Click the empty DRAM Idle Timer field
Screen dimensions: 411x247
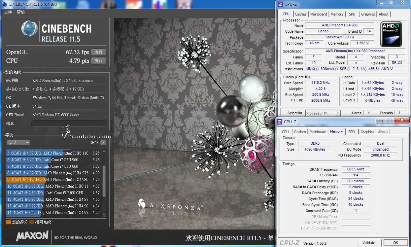pyautogui.click(x=356, y=217)
